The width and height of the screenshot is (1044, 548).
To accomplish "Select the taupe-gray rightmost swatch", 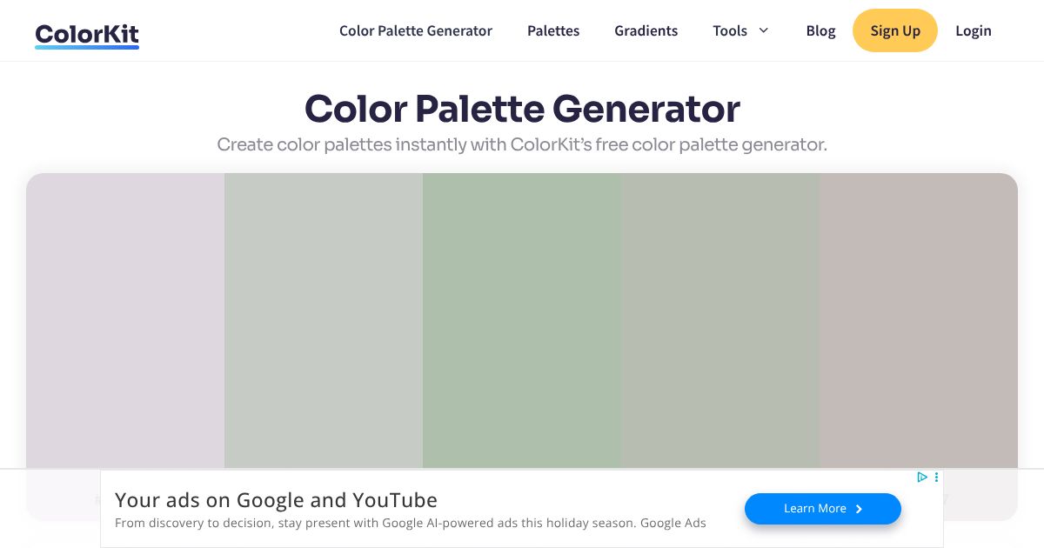I will pos(918,320).
